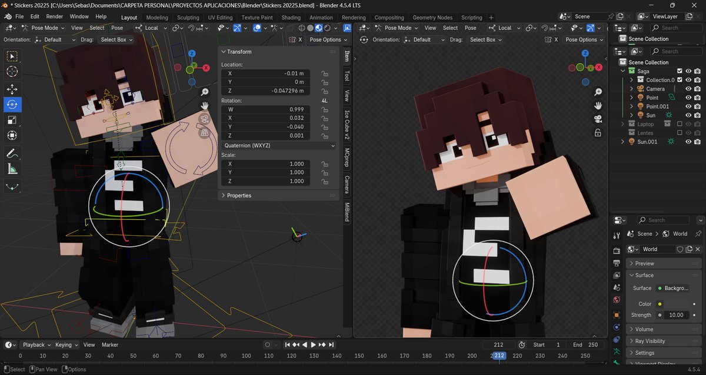
Task: Expand the Properties section in Item panel
Action: pyautogui.click(x=279, y=195)
